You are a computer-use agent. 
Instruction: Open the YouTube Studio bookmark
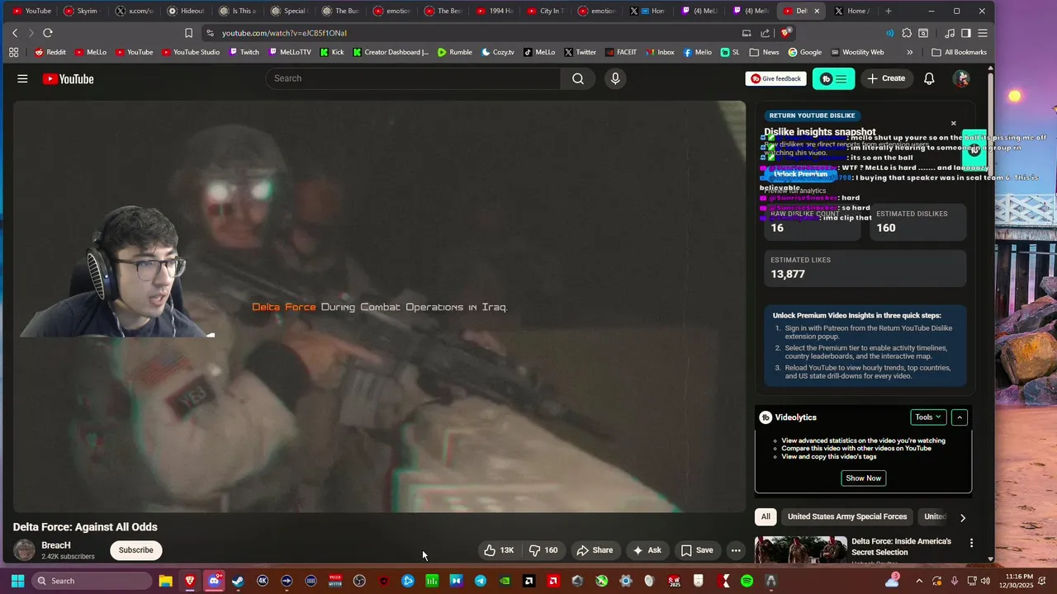coord(191,52)
